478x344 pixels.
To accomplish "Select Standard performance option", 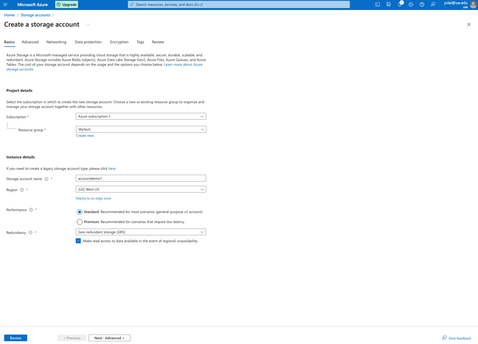I will tap(80, 212).
